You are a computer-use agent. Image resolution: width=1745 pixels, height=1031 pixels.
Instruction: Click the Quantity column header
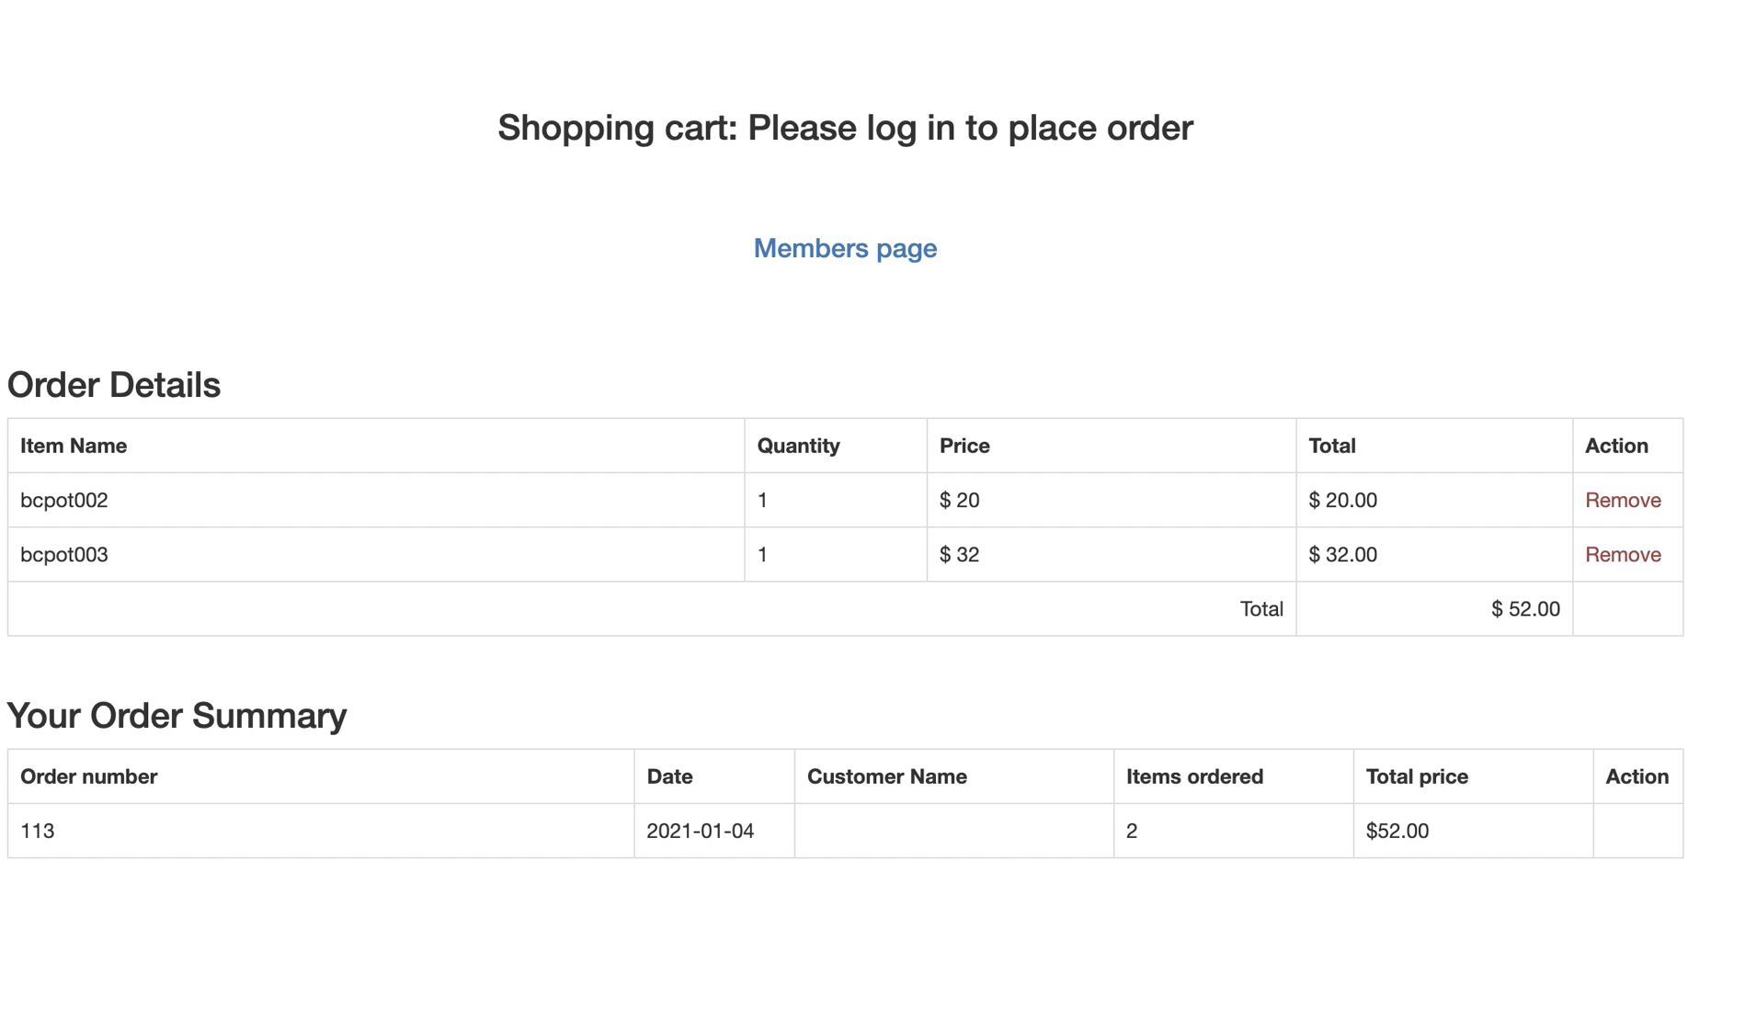pyautogui.click(x=796, y=446)
